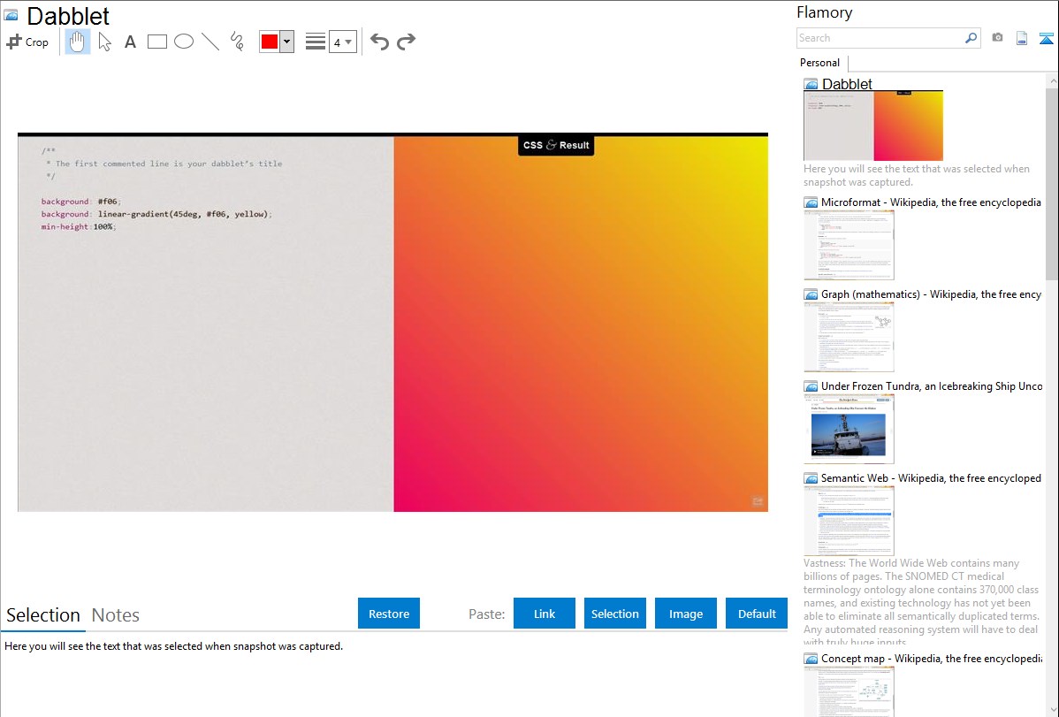Select the Graph (mathematics) - Wikipedia title

(x=931, y=294)
